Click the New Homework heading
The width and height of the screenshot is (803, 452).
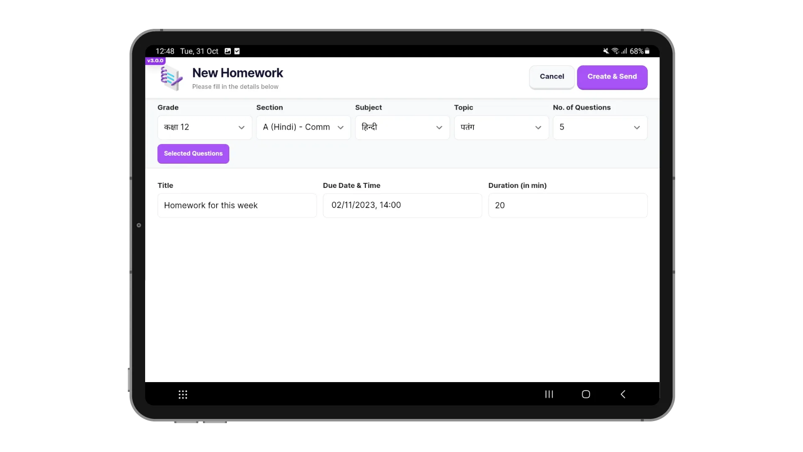tap(238, 73)
